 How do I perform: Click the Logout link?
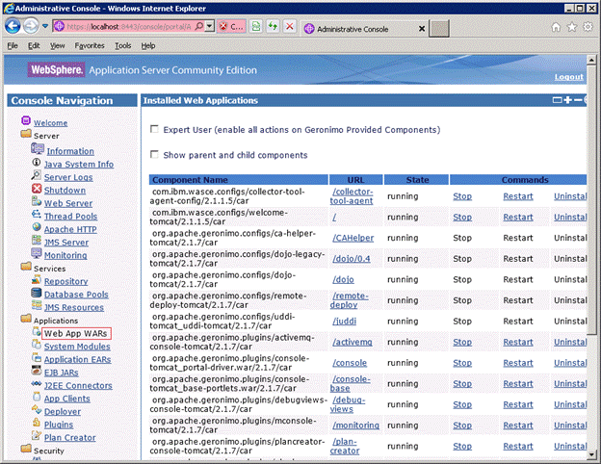(x=569, y=77)
